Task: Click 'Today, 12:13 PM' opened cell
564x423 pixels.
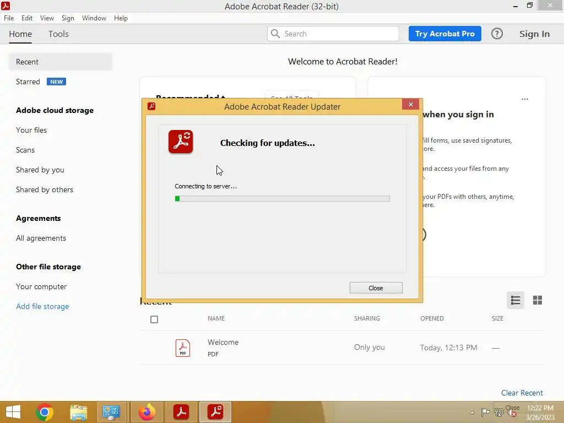Action: [448, 348]
